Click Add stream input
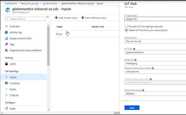186x115 pixels. pos(66,18)
